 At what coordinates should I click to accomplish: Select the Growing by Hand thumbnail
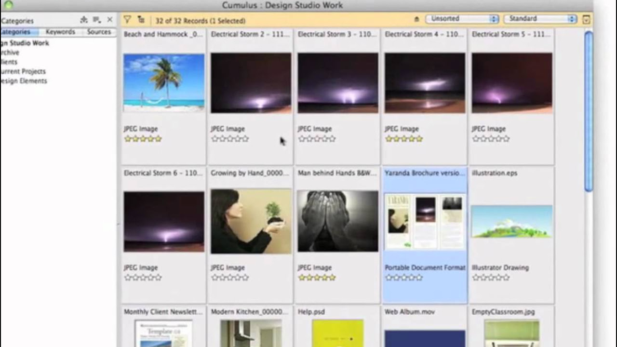point(251,221)
